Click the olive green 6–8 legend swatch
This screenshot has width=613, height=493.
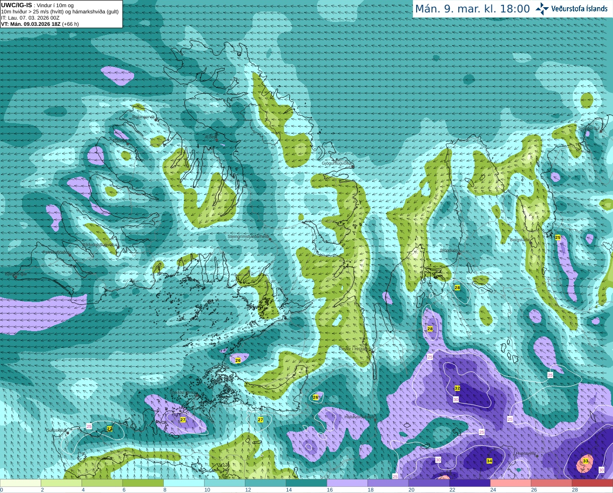[143, 483]
